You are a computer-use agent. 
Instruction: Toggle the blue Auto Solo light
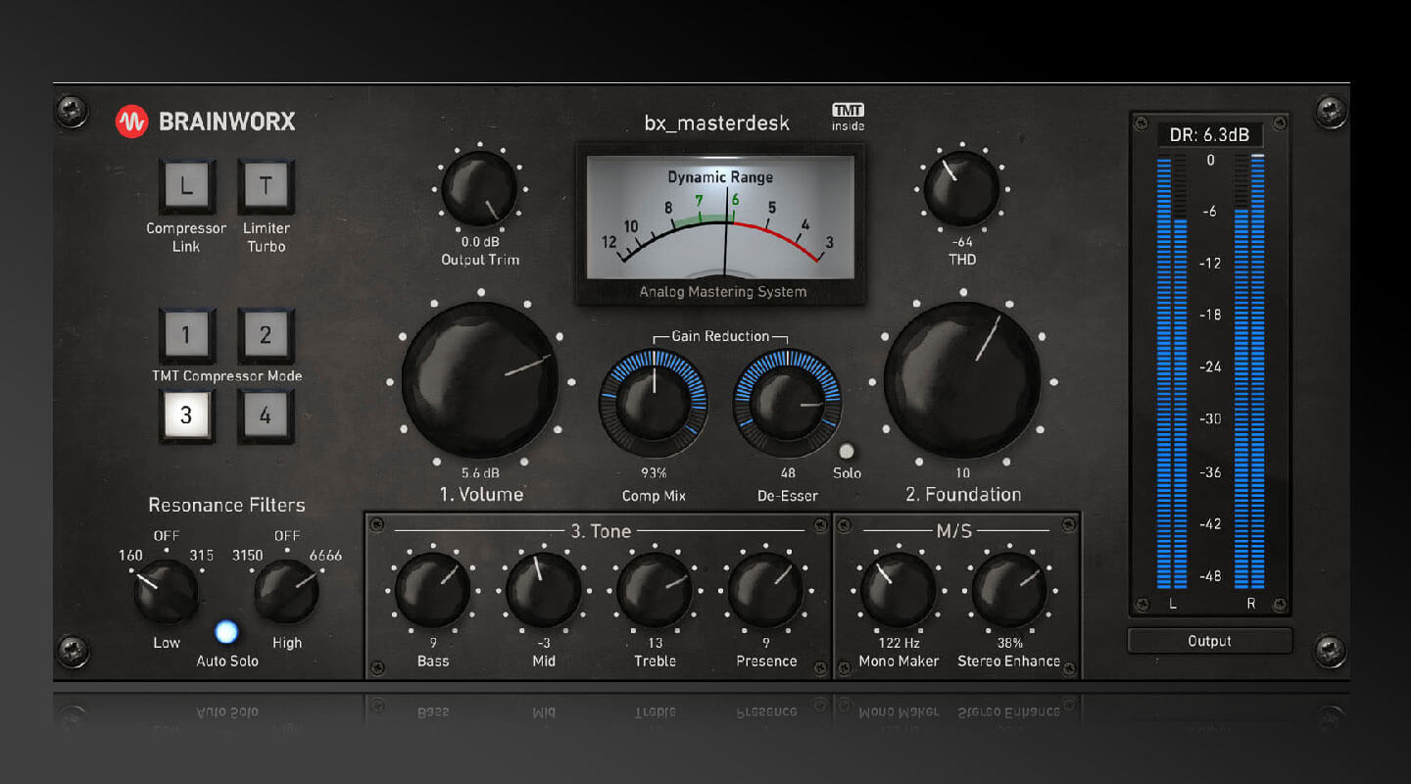tap(226, 632)
